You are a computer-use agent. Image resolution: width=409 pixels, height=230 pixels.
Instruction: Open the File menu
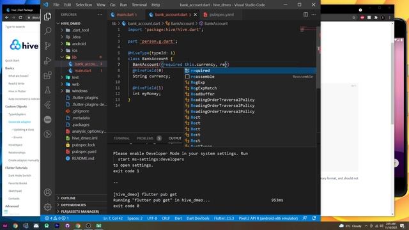pyautogui.click(x=56, y=4)
